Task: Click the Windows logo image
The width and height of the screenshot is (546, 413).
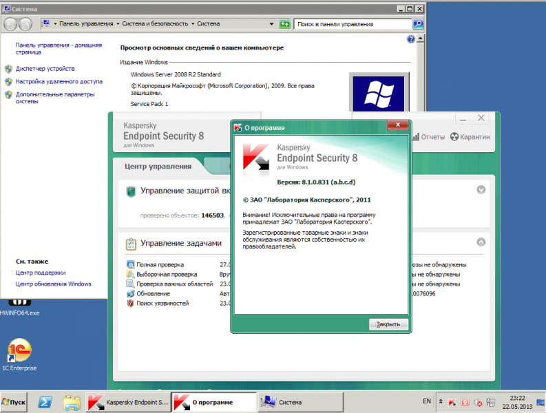Action: pos(379,94)
